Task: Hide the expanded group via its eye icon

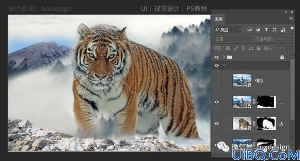Action: 217,65
